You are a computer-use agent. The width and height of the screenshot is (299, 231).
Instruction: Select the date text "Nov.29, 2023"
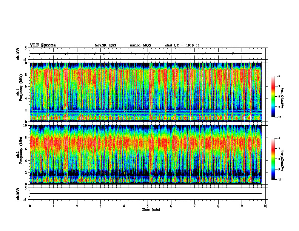point(105,45)
